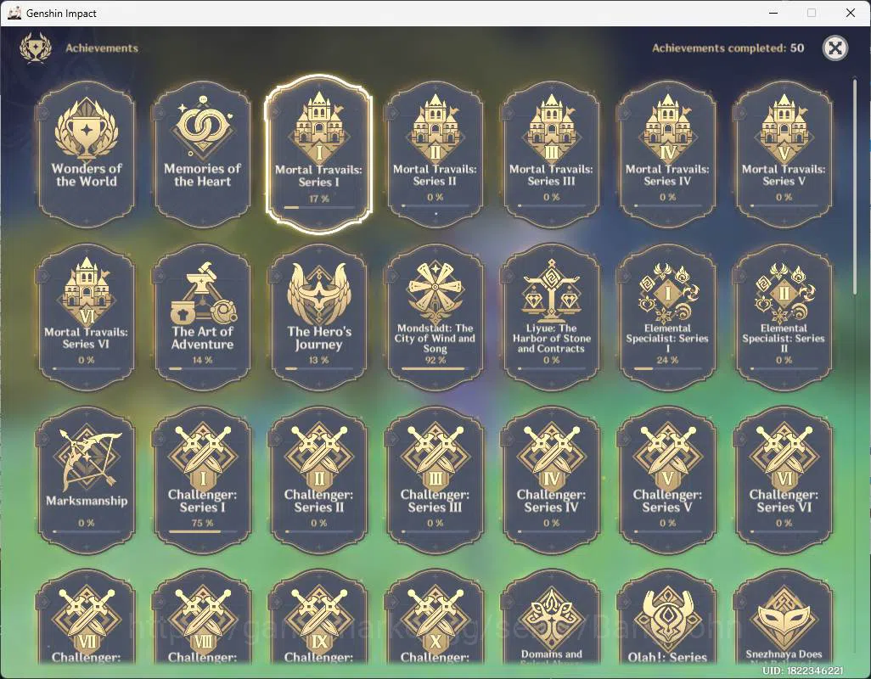The height and width of the screenshot is (679, 871).
Task: Open Challenger: Series VI card
Action: pyautogui.click(x=784, y=480)
